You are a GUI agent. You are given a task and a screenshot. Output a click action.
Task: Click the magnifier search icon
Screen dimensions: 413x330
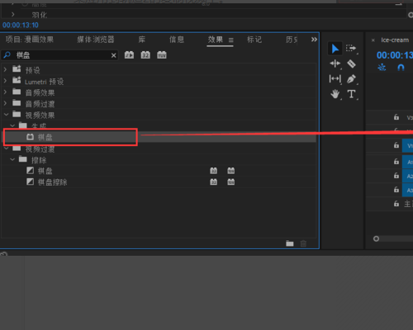coord(7,55)
